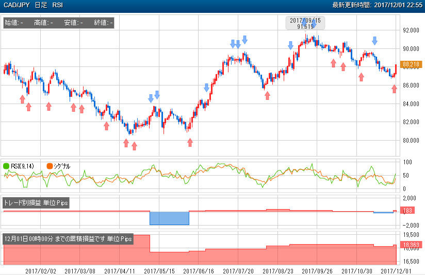The width and height of the screenshot is (425, 275).
Task: Click the 16,500 cumulative axis label
Action: [411, 261]
